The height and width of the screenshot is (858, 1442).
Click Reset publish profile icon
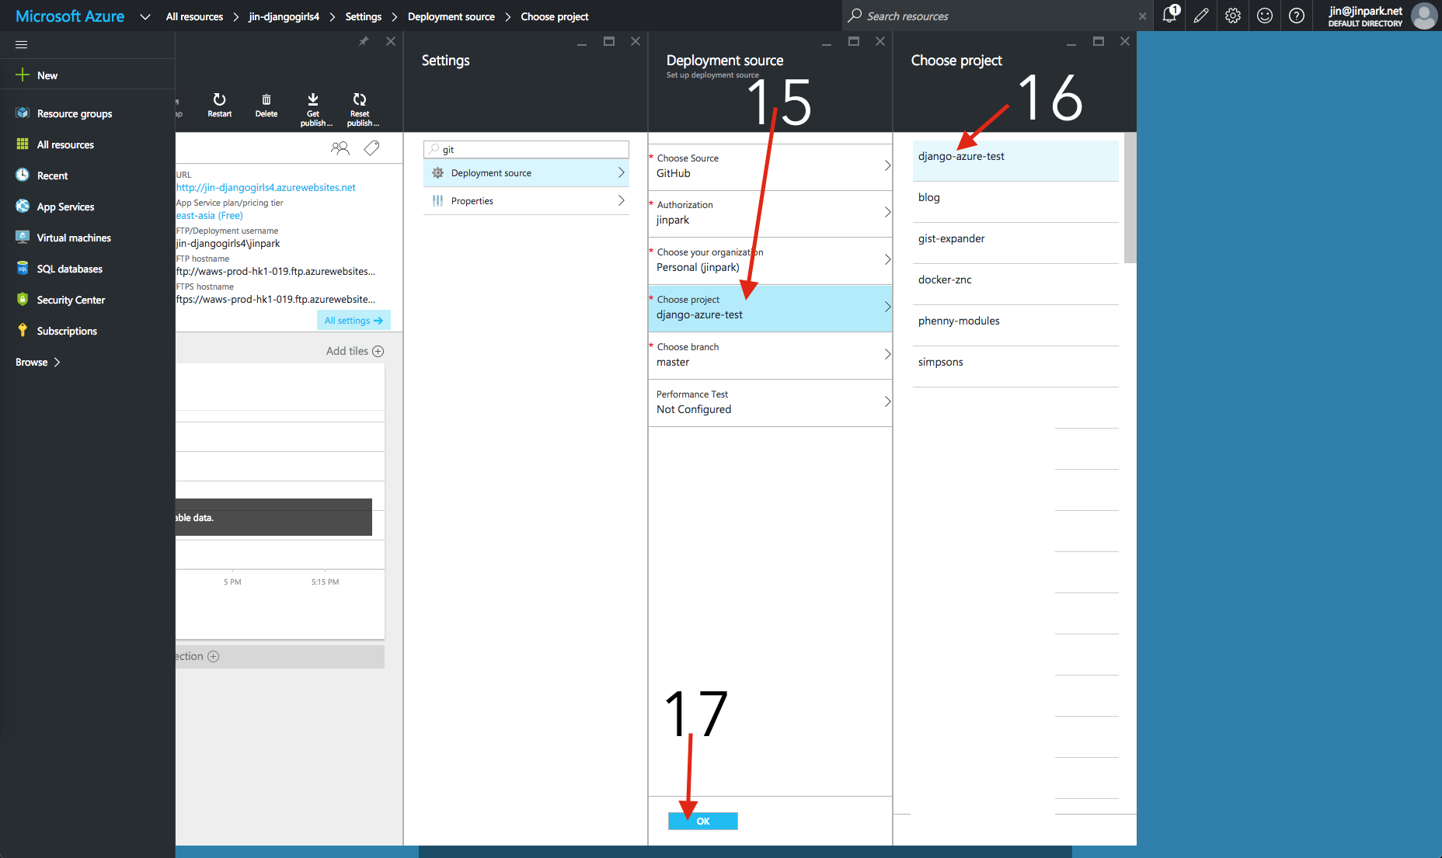360,99
